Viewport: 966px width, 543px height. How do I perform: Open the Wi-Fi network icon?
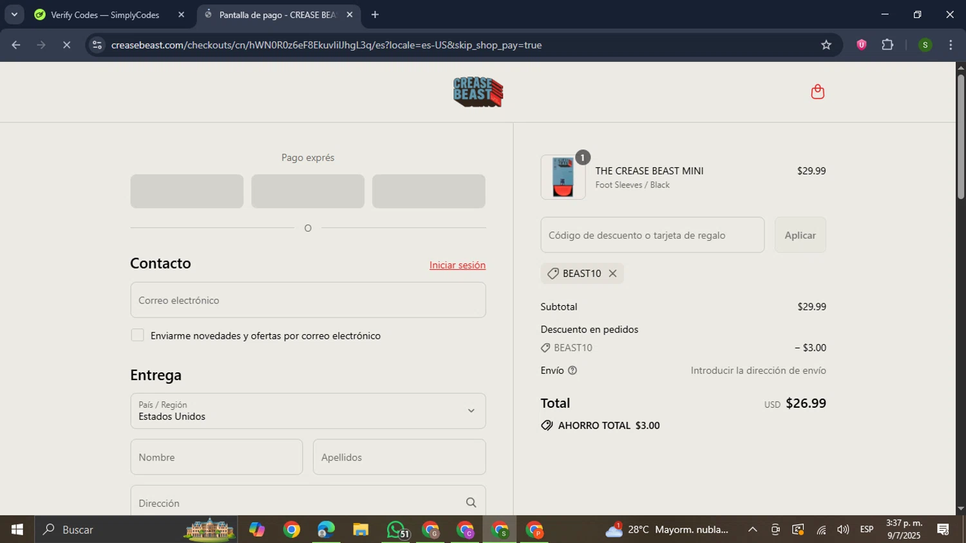[821, 529]
